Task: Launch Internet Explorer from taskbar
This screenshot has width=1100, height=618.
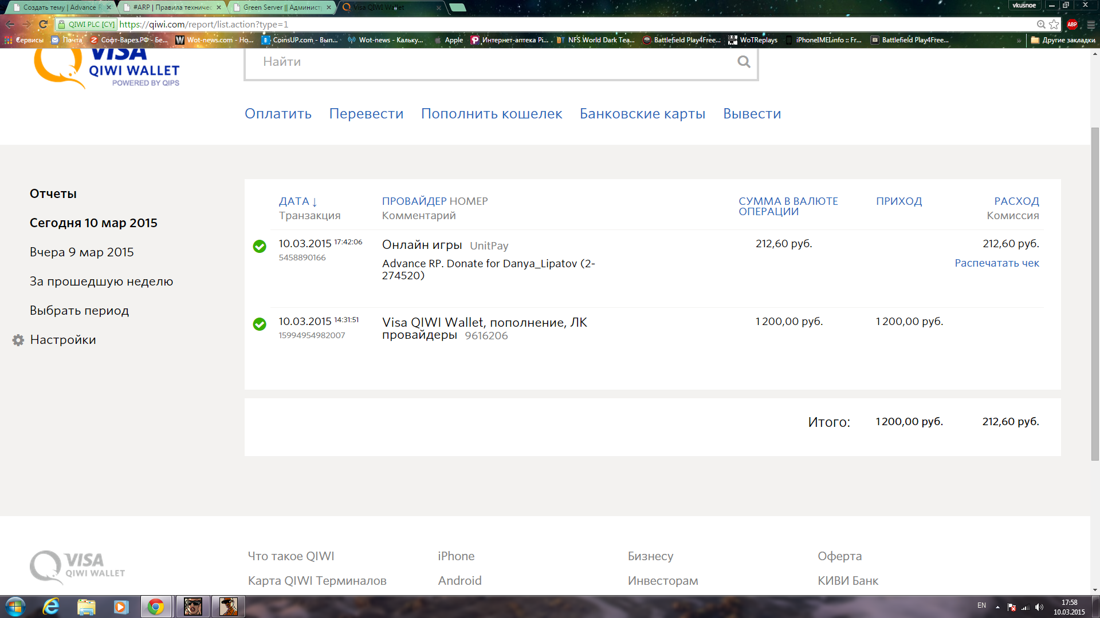Action: 51,607
